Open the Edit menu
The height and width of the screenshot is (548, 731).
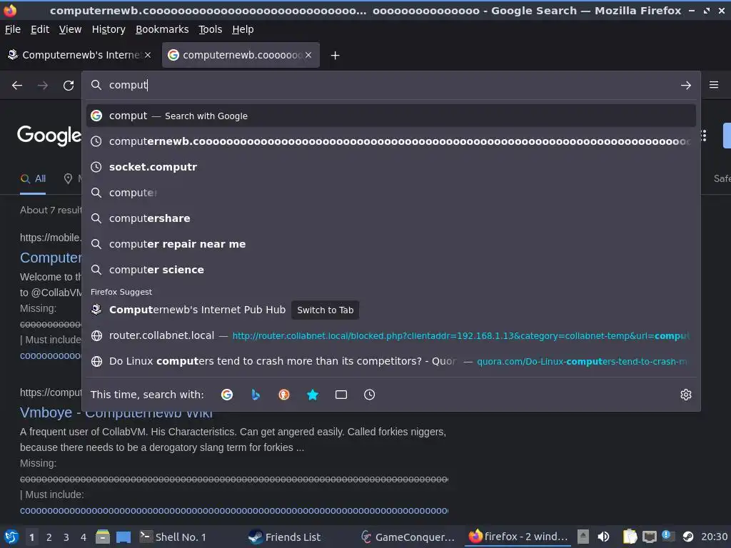click(x=40, y=29)
